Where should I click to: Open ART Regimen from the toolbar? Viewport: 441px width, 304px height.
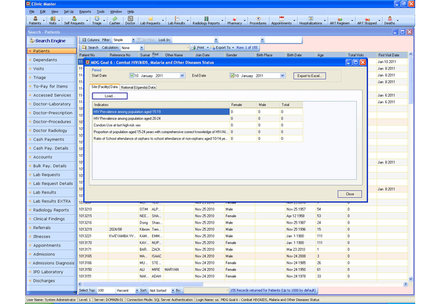339,20
